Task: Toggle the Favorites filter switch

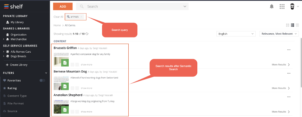Action: click(x=42, y=80)
